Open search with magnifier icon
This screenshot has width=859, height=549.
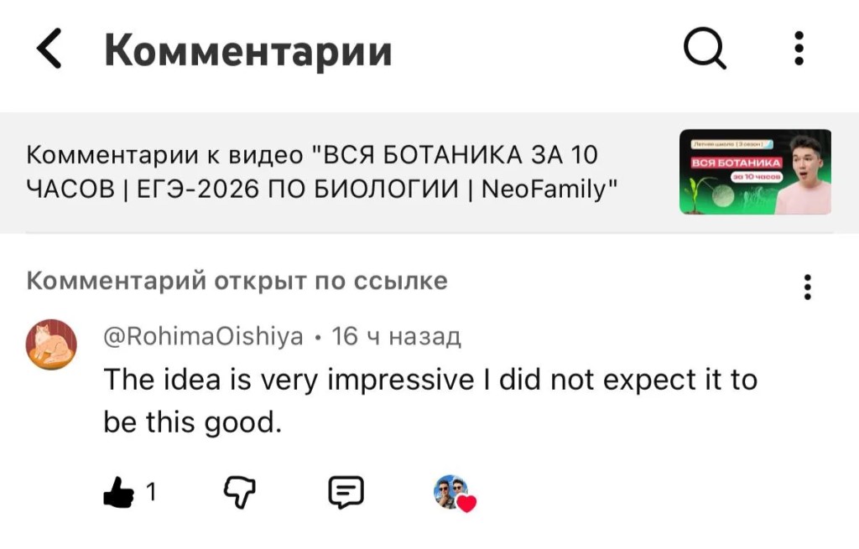705,48
